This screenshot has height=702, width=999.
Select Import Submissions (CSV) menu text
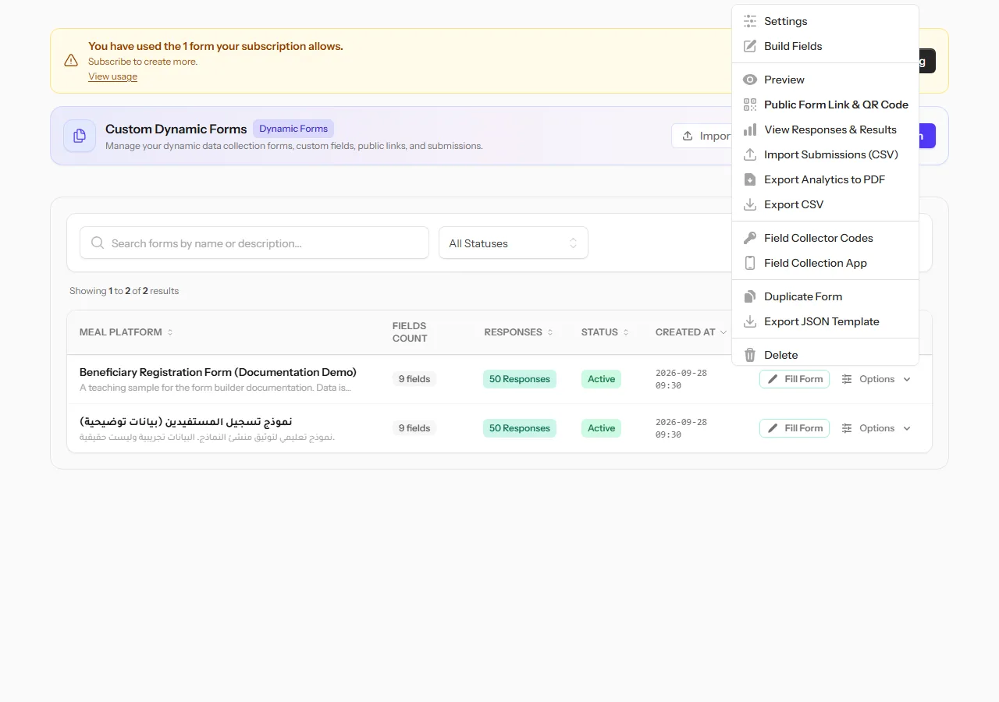coord(831,154)
